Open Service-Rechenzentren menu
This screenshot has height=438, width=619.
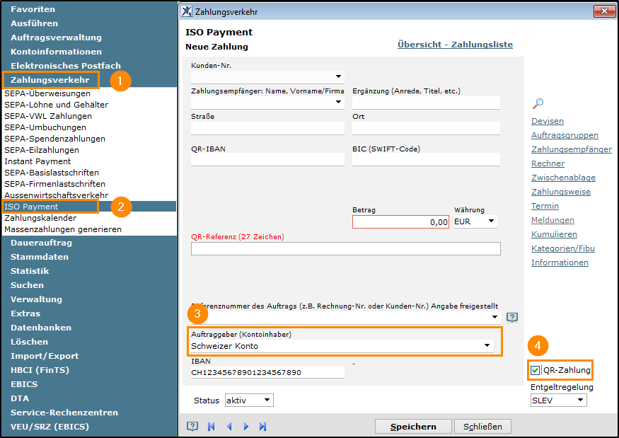(64, 413)
